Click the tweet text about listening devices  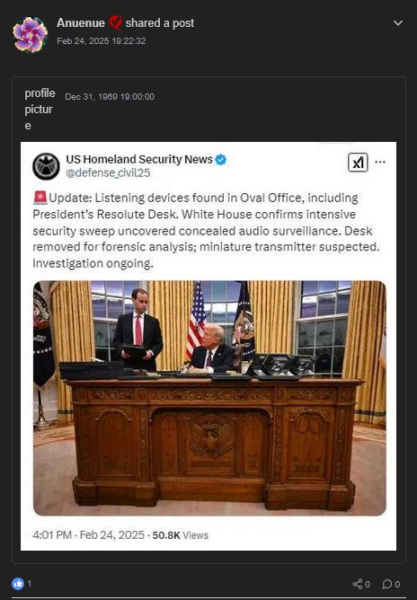206,230
